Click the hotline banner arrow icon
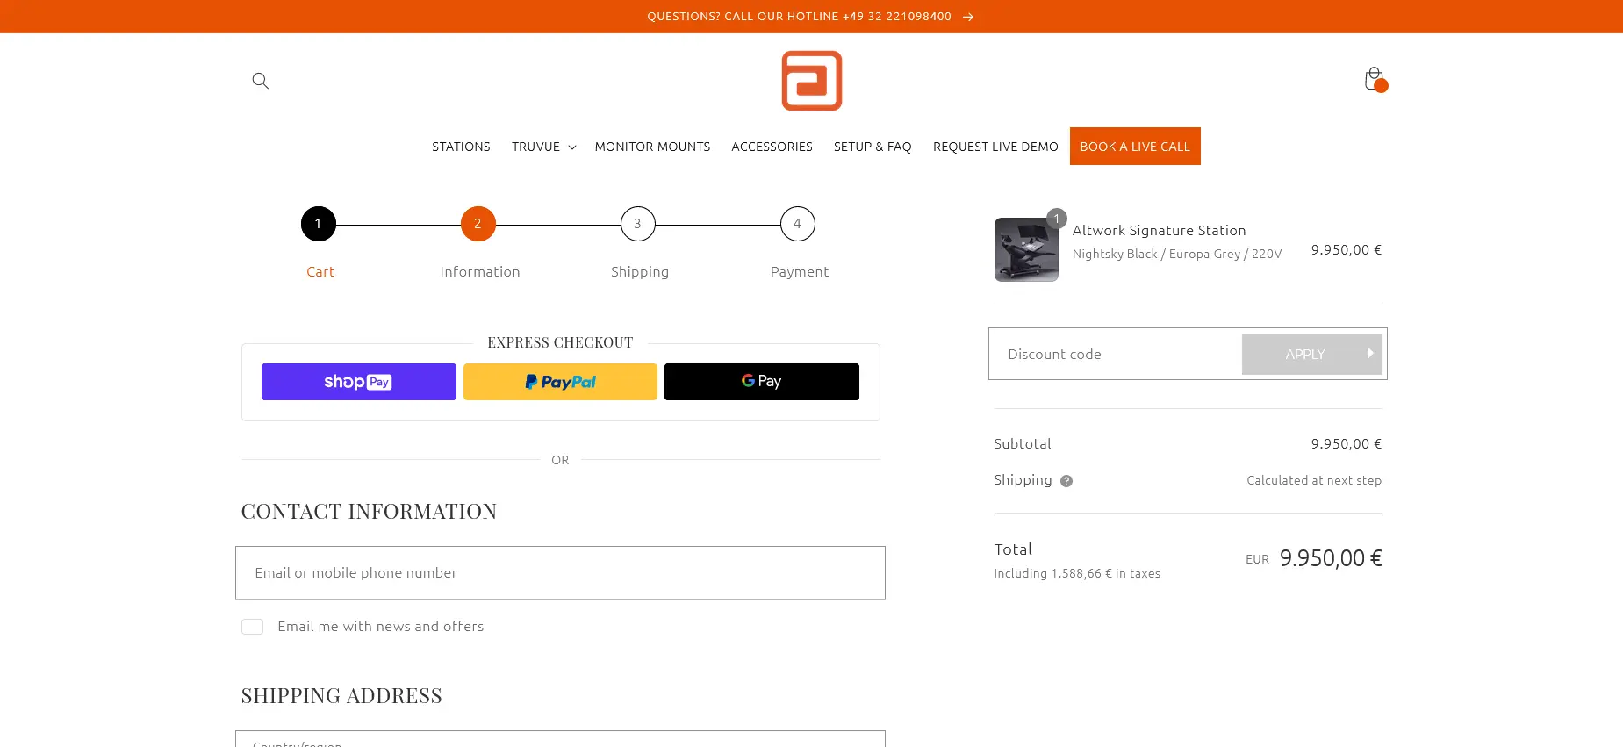The width and height of the screenshot is (1623, 747). pos(968,17)
